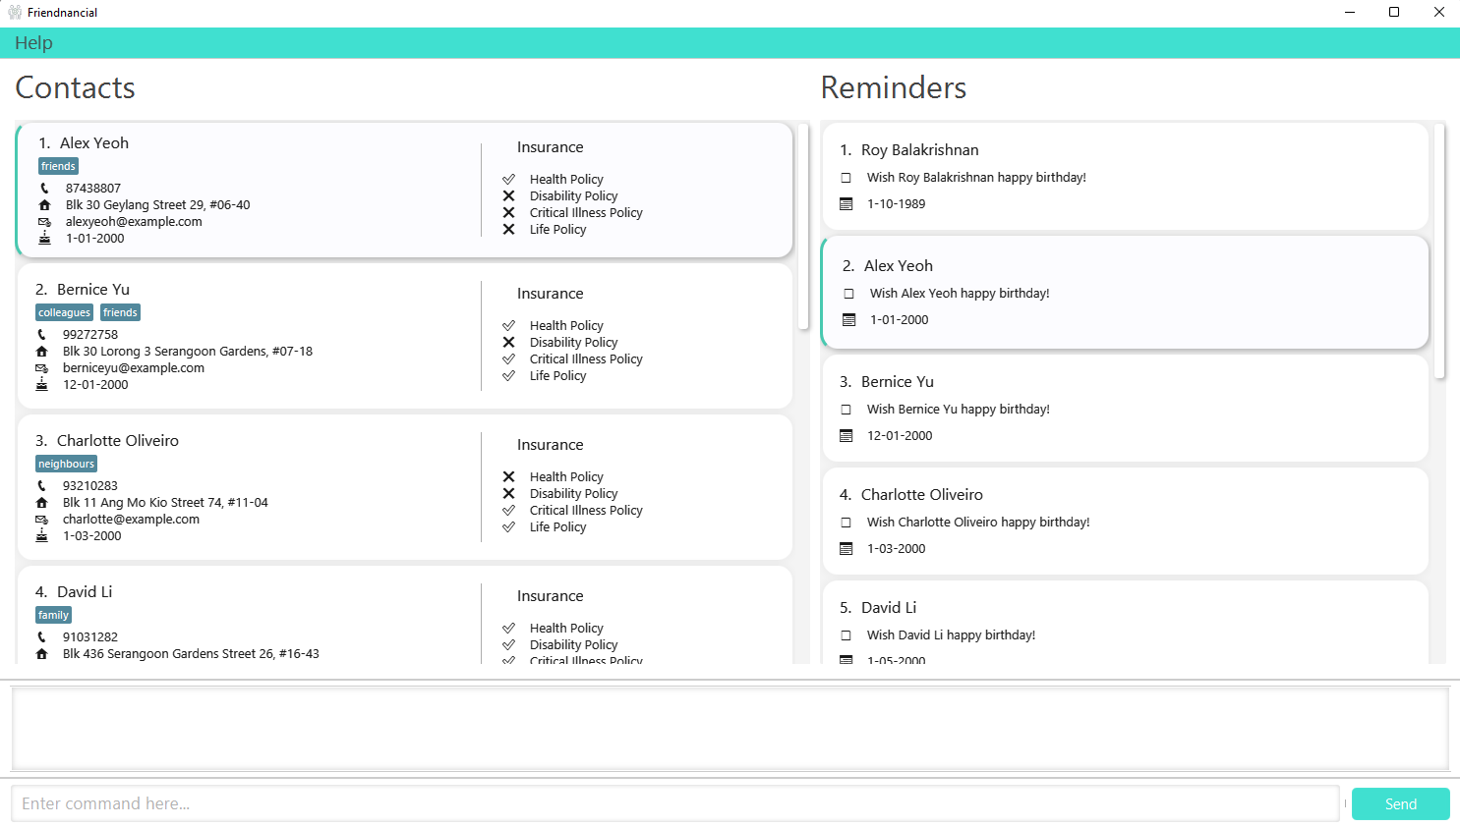Click calendar icon in Charlotte Oliveiro reminder
The image size is (1460, 827).
[x=847, y=549]
